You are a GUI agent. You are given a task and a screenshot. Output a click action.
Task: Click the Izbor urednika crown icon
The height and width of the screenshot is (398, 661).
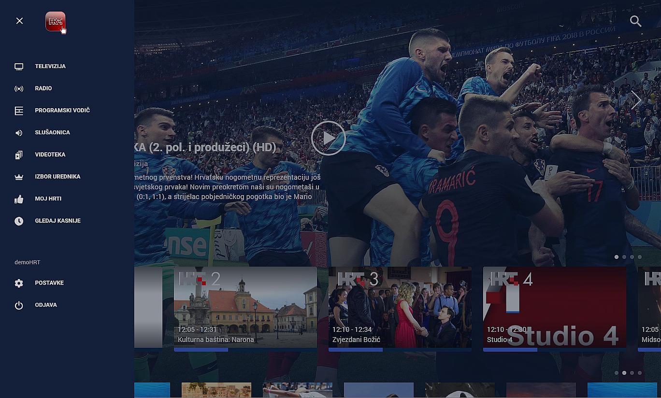click(x=19, y=177)
